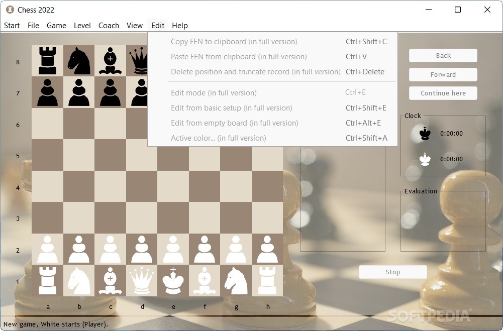503x331 pixels.
Task: Select the black pawn on b7
Action: tap(79, 92)
